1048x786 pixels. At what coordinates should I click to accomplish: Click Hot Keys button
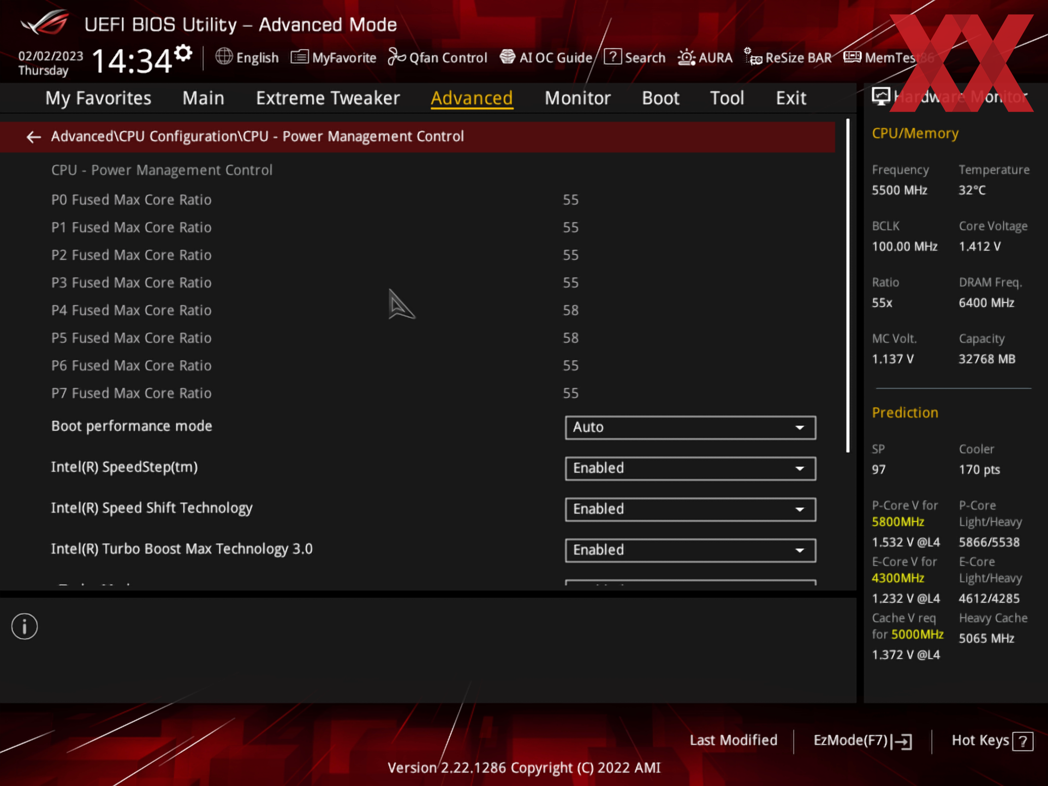click(992, 741)
